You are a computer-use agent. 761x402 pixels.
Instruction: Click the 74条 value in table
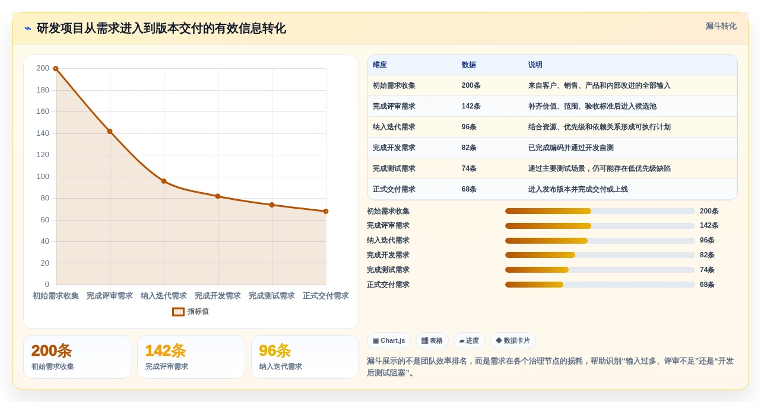click(x=469, y=168)
